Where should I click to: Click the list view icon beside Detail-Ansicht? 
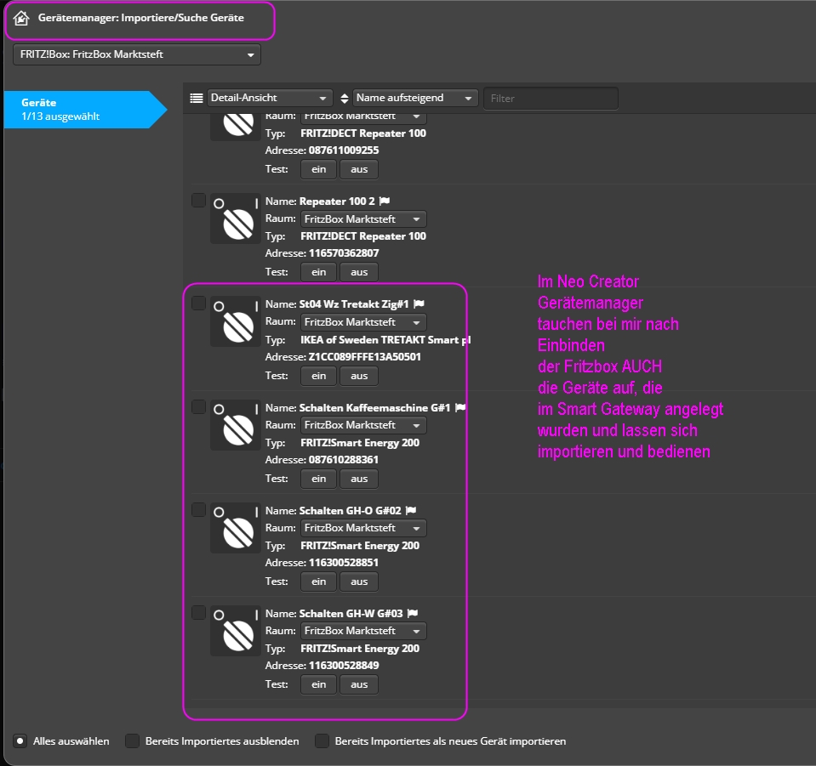197,99
